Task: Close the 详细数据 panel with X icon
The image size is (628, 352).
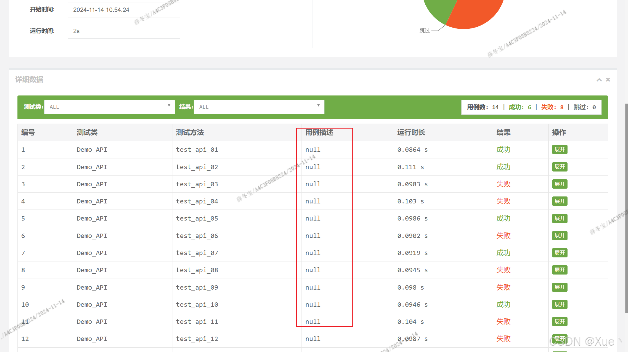Action: coord(608,80)
